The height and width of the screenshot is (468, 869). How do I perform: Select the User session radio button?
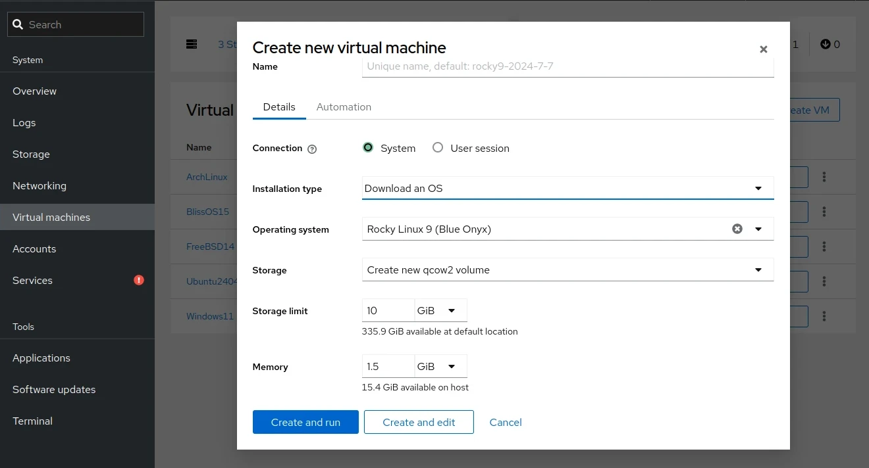(x=438, y=148)
